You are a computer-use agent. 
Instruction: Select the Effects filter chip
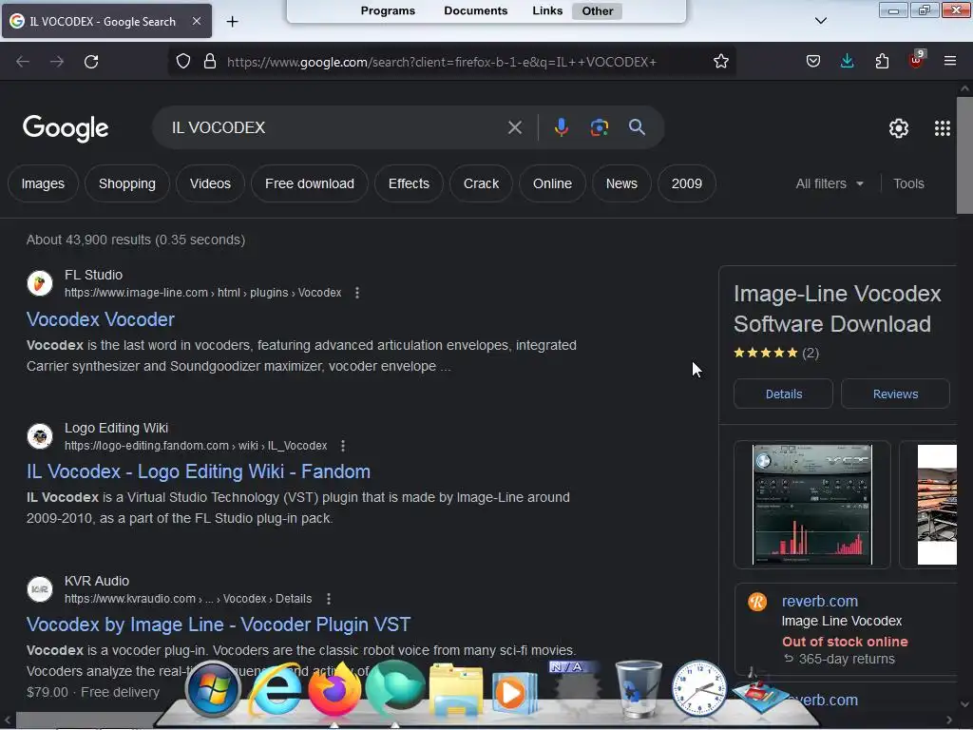[x=409, y=183]
